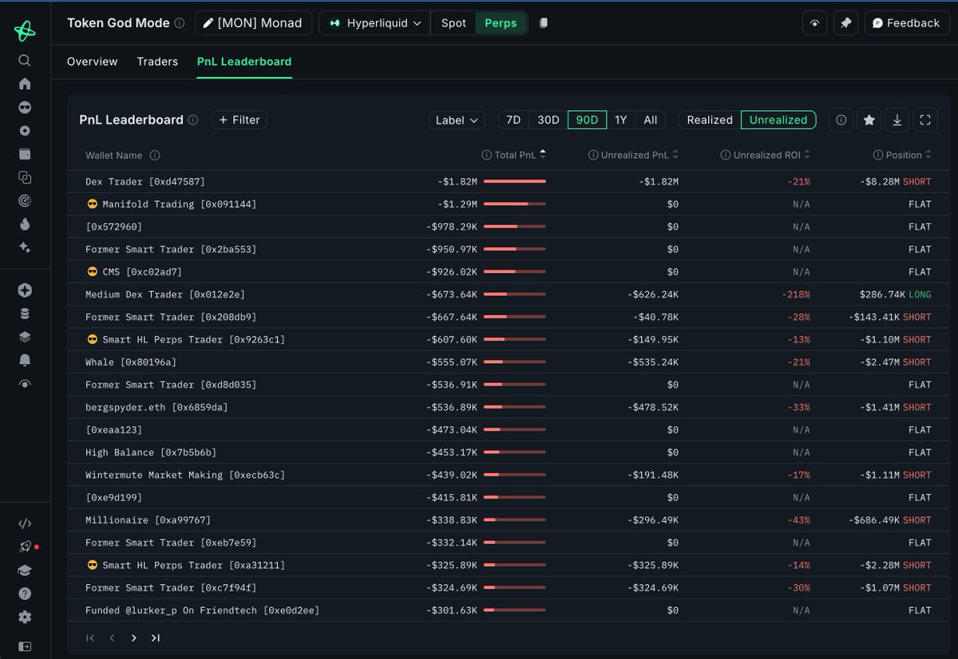Viewport: 958px width, 659px height.
Task: Click the + Filter button
Action: pos(239,120)
